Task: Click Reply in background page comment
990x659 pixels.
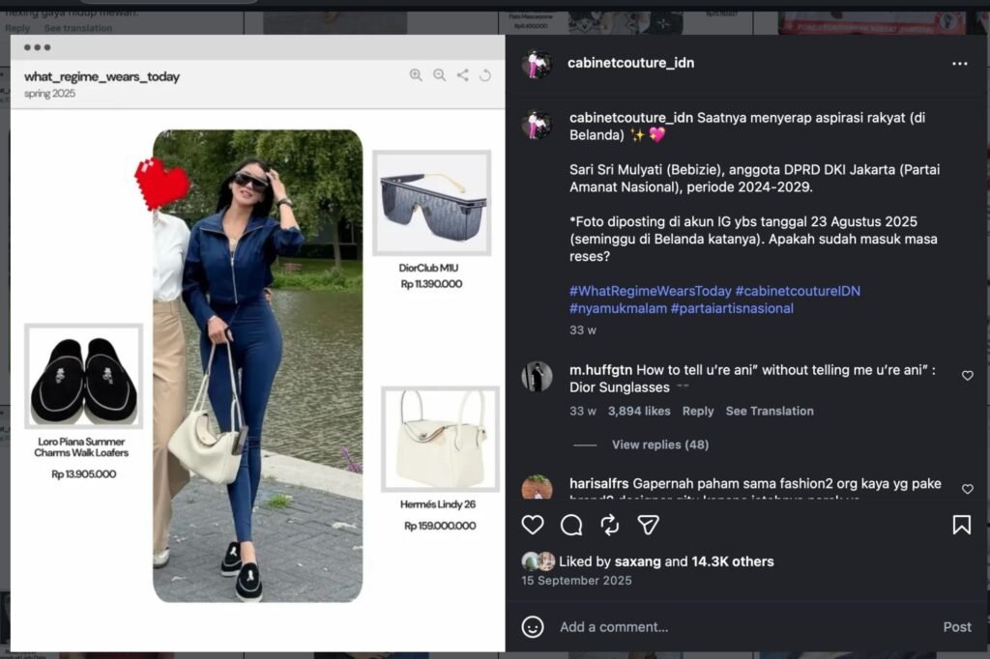Action: (x=17, y=28)
